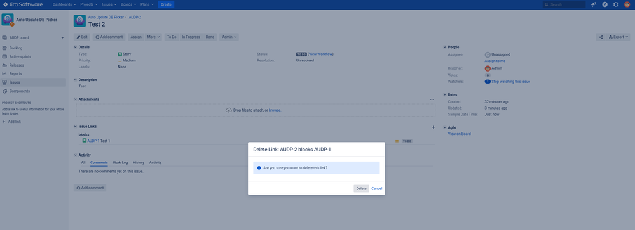
Task: Click the watchers count badge
Action: (488, 82)
